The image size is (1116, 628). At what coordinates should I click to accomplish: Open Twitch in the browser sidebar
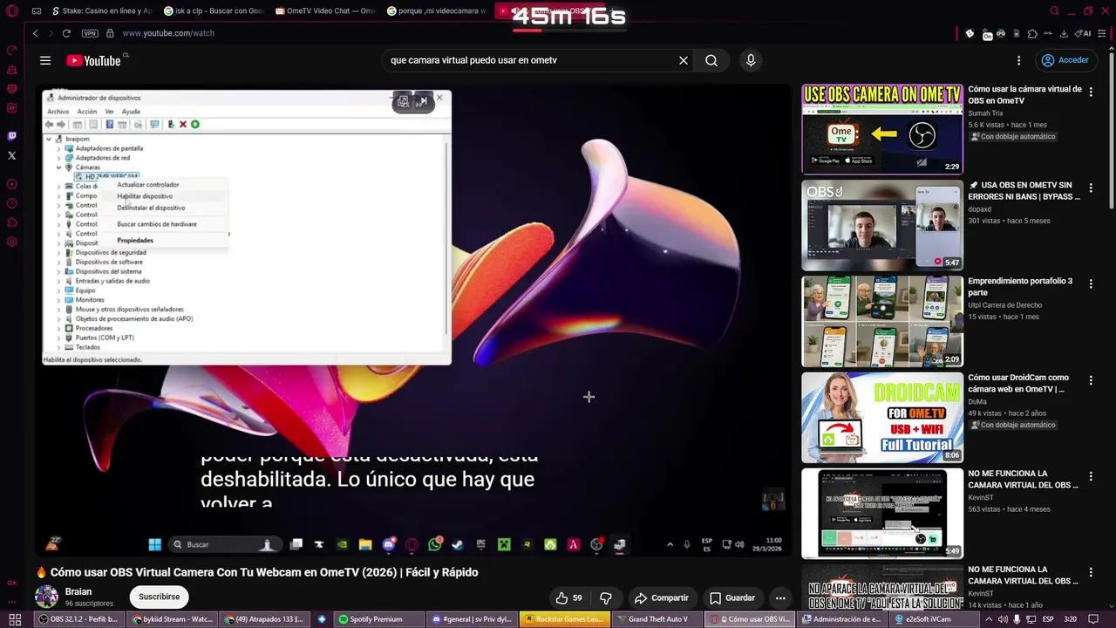(12, 136)
